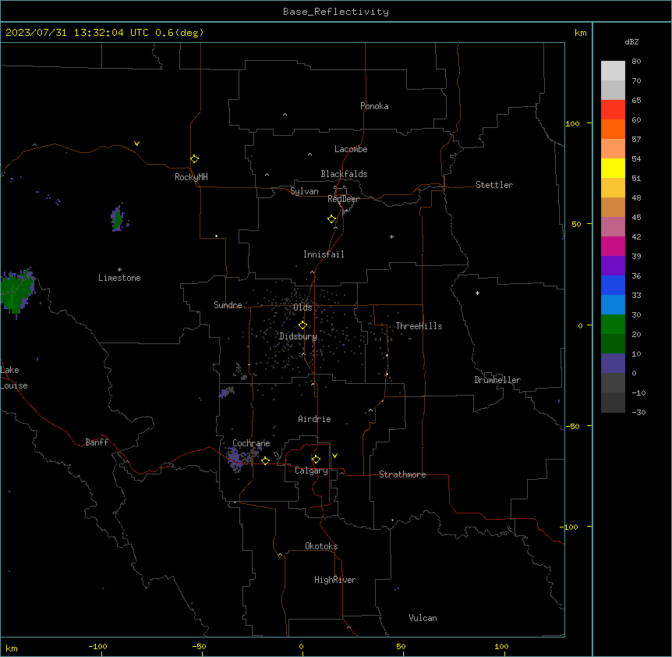The height and width of the screenshot is (657, 672).
Task: Click the 100 tick on right axis
Action: [x=572, y=123]
